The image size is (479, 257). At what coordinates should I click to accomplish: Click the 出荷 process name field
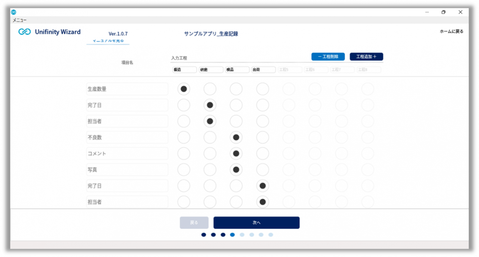[263, 70]
